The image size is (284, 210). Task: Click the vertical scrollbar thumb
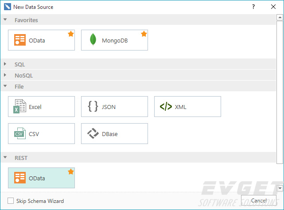[x=280, y=92]
